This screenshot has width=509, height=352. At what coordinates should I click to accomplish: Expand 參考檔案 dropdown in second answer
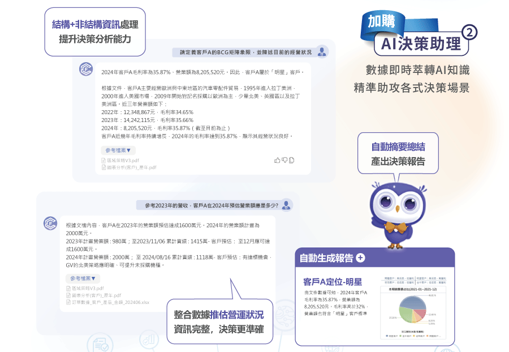click(83, 279)
